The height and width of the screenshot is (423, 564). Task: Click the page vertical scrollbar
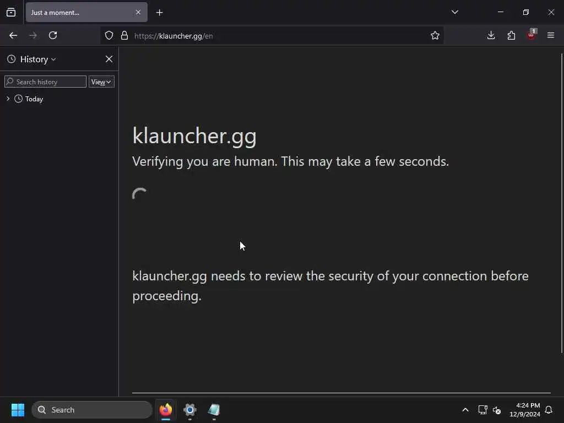tap(561, 203)
